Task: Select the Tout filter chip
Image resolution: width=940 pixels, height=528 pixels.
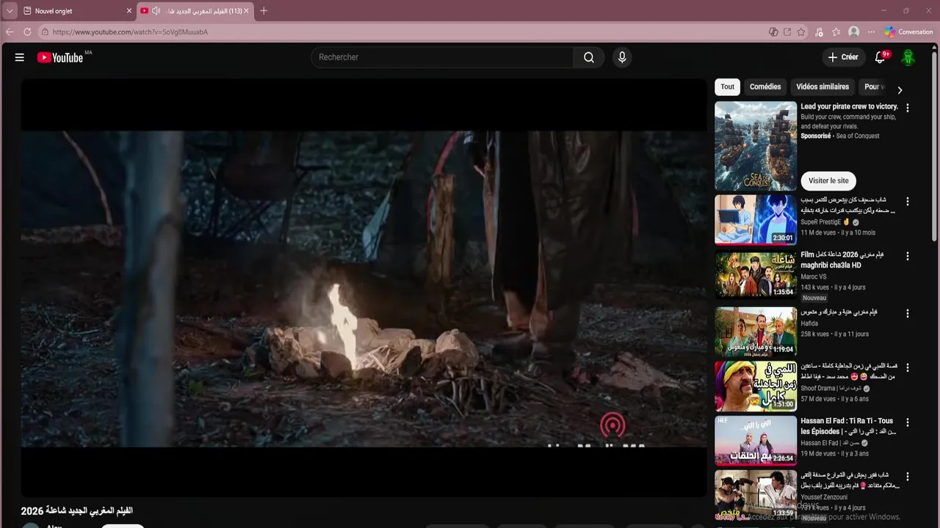Action: 727,87
